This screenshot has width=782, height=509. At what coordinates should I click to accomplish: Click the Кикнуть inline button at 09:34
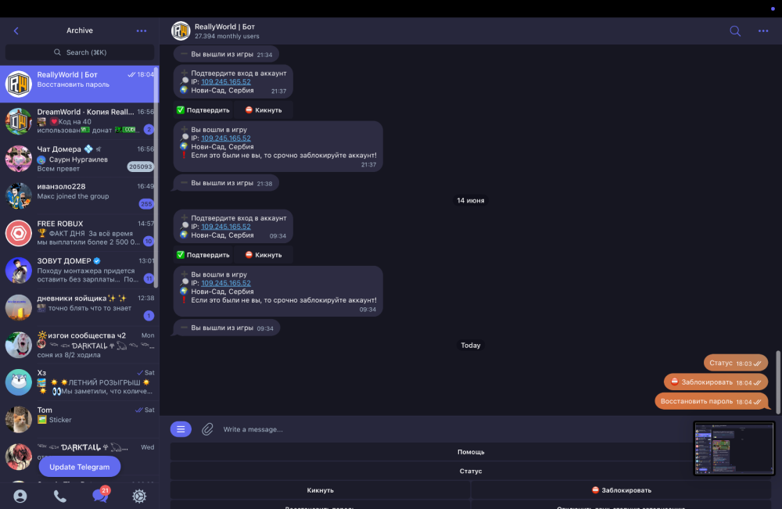pos(264,255)
